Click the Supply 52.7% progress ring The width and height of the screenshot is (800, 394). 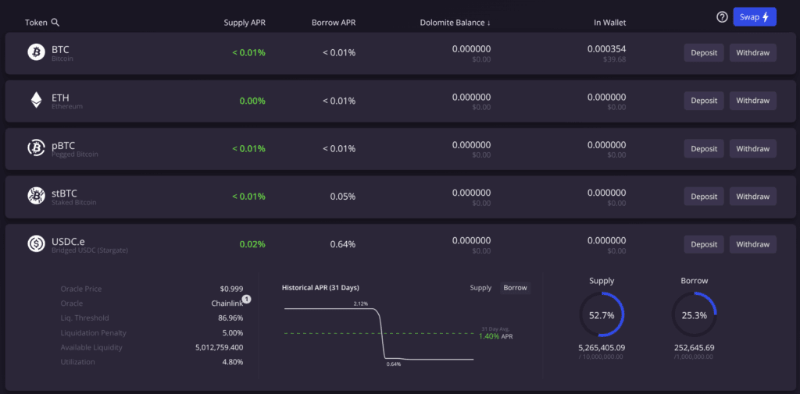pyautogui.click(x=602, y=315)
